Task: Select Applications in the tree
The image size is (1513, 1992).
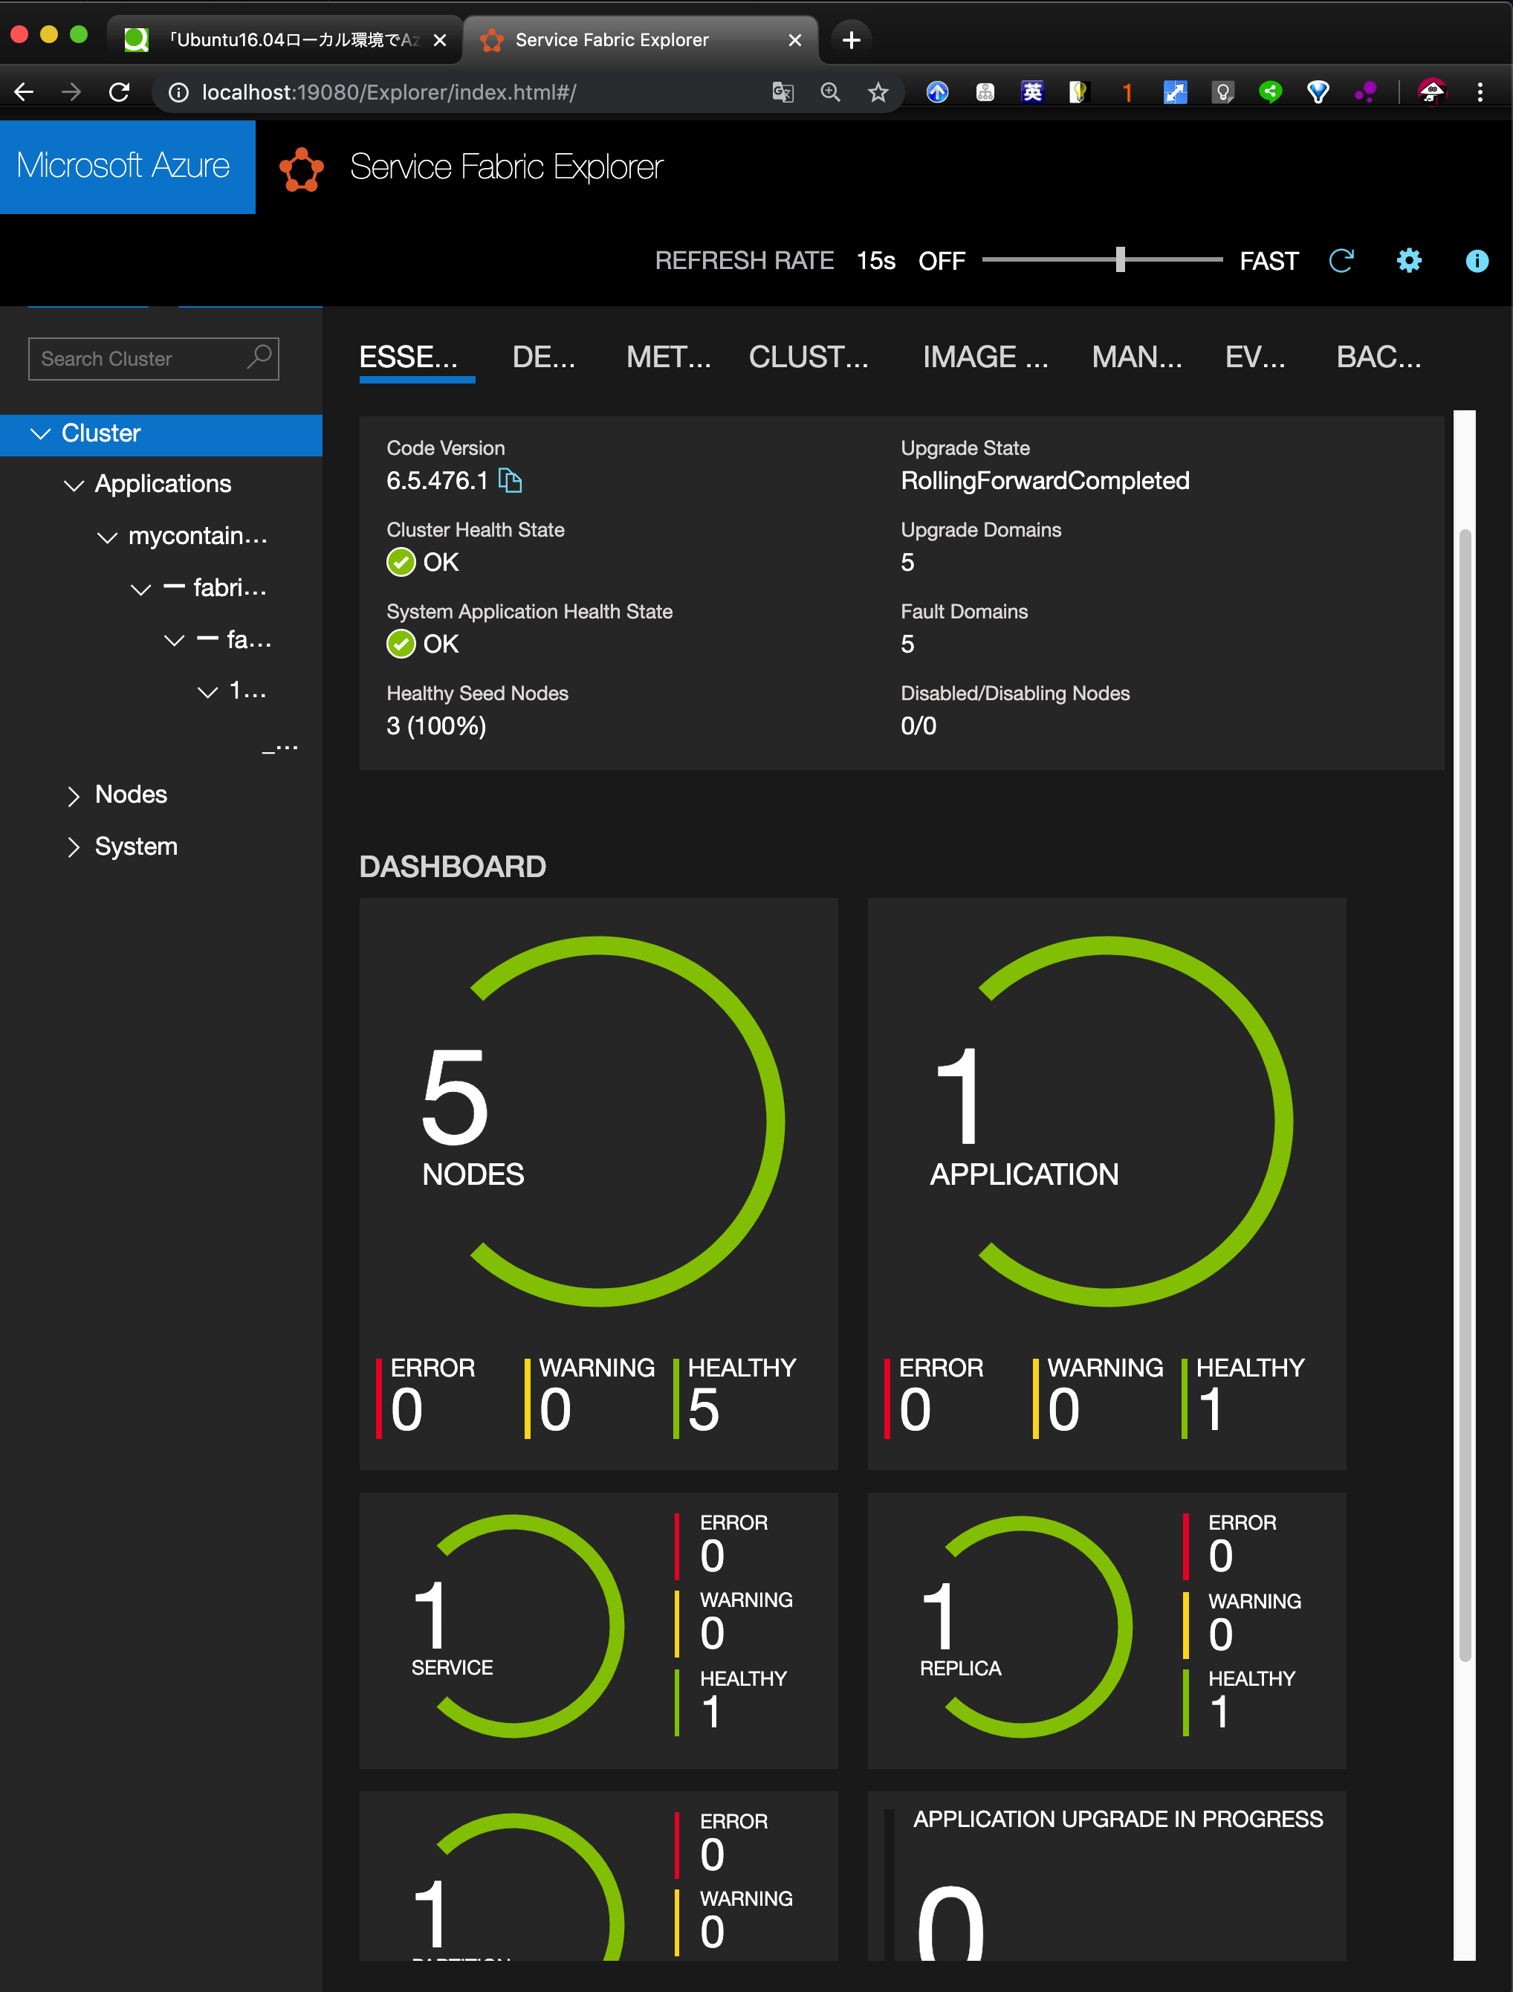Action: pyautogui.click(x=163, y=485)
